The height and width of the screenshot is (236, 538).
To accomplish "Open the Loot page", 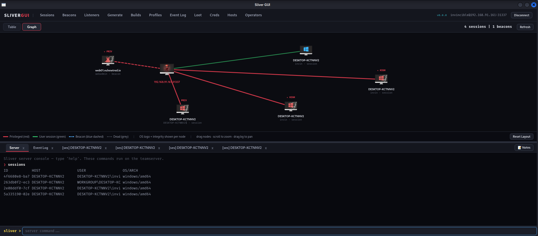I will click(x=198, y=15).
